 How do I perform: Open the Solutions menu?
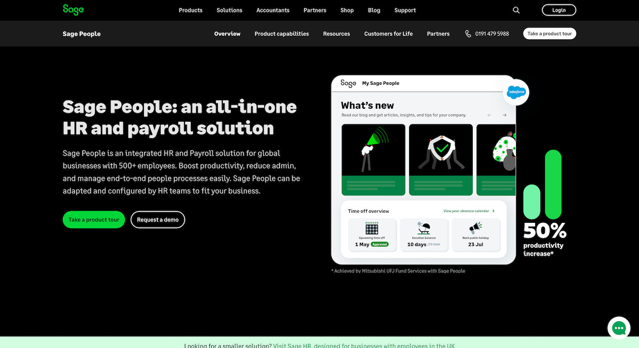click(x=229, y=10)
